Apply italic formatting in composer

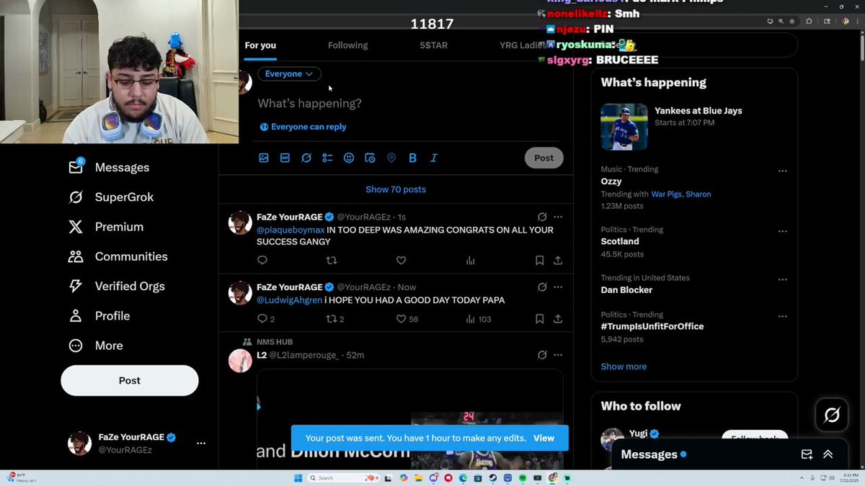point(434,158)
